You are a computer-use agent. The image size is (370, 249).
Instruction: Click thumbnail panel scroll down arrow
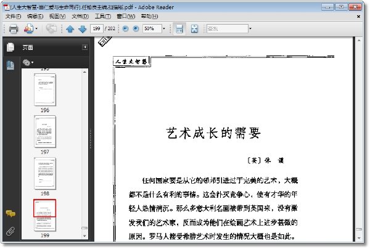tap(84, 236)
